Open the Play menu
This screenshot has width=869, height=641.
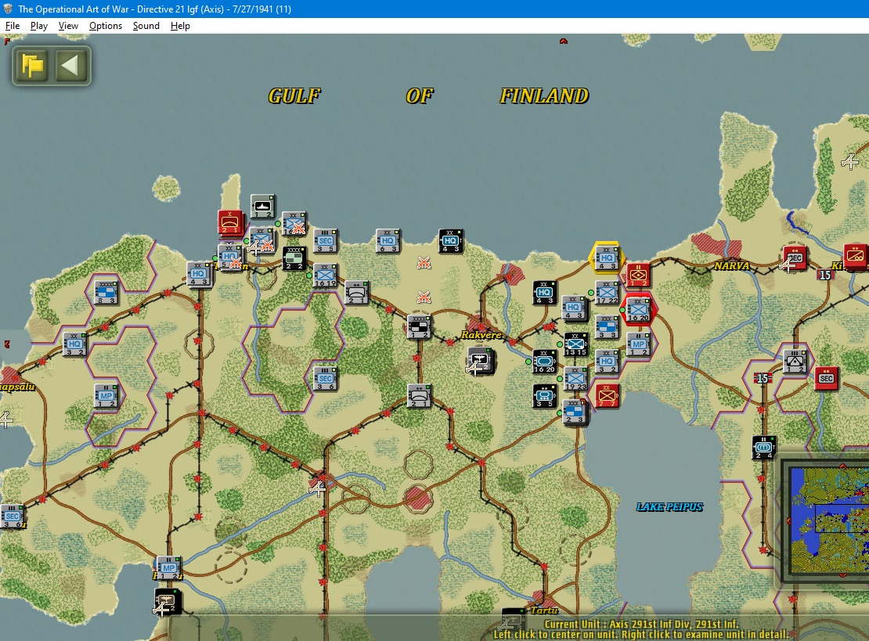coord(39,26)
